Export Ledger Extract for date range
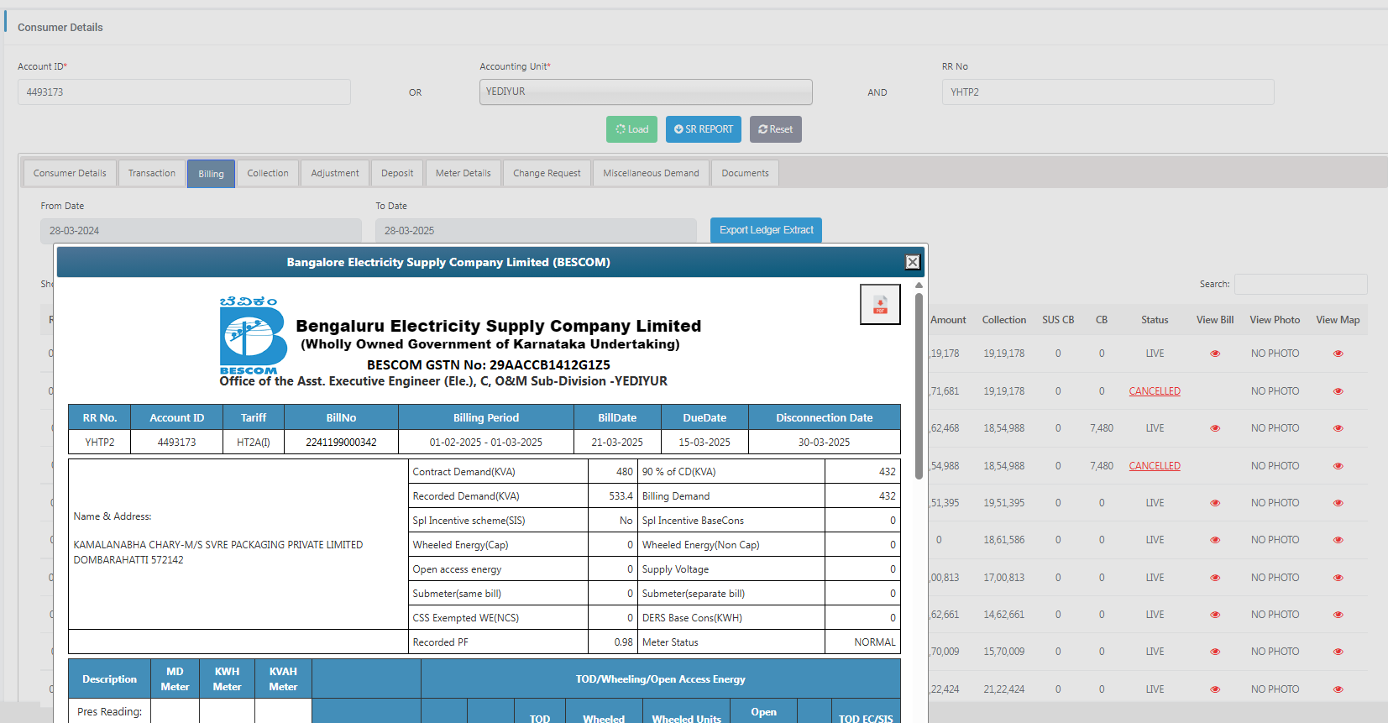1388x723 pixels. [x=766, y=230]
